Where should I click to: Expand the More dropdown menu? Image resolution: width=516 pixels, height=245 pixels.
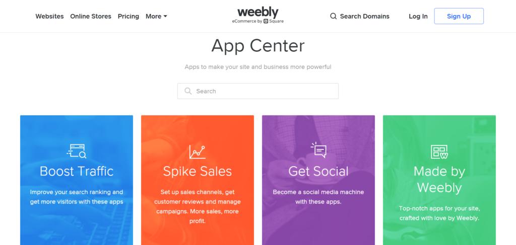click(156, 16)
